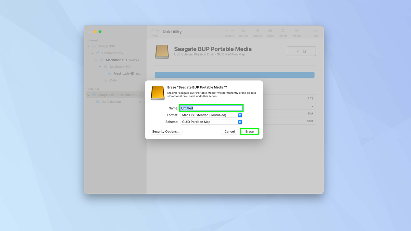
Task: Collapse the APPLE SSD tree item
Action: (88, 46)
